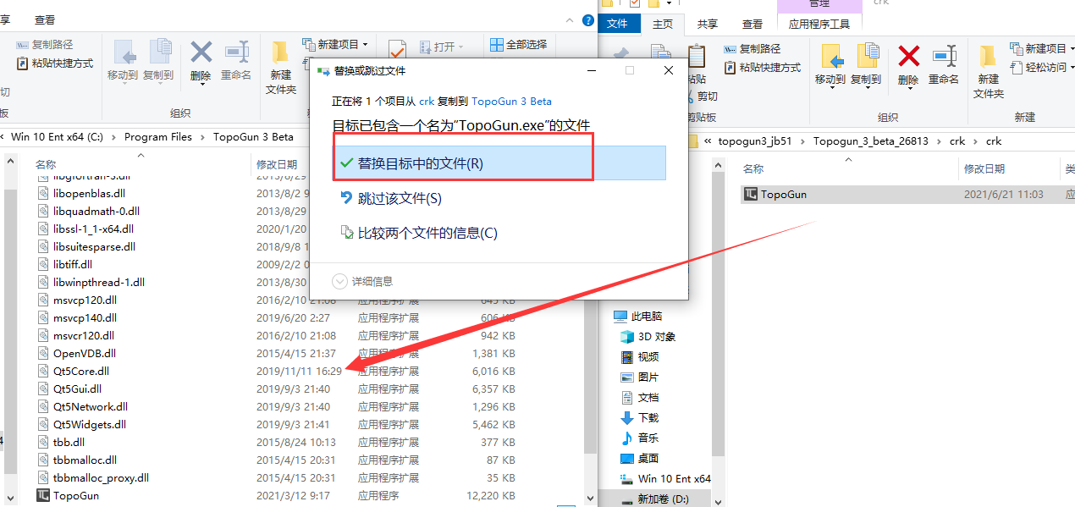Open New item (新建项目) dropdown in crk window
The height and width of the screenshot is (507, 1075).
[x=1044, y=49]
